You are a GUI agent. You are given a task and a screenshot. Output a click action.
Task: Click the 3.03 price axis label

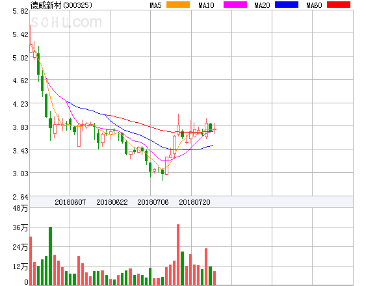tap(20, 174)
